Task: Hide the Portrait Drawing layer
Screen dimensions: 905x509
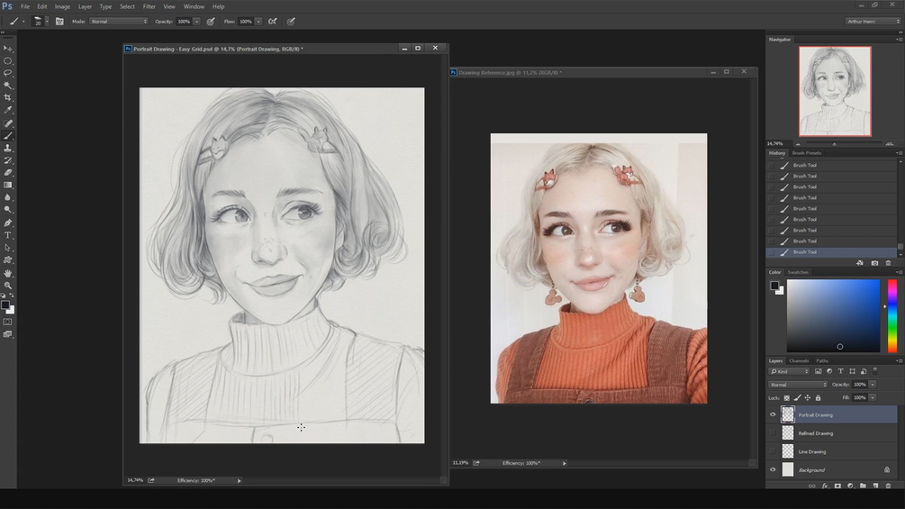Action: [x=773, y=414]
